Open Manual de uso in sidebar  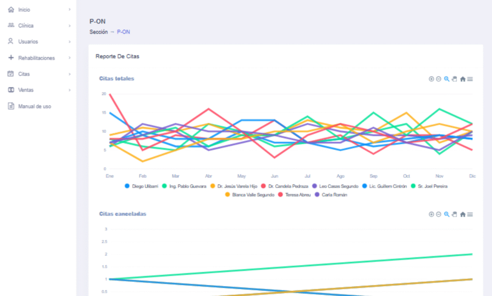(x=34, y=106)
